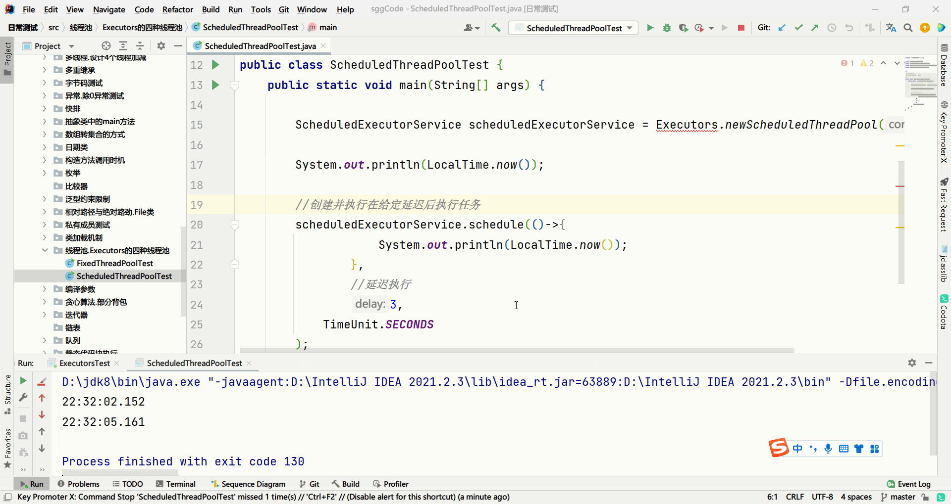Select ScheduledThreadPoolTest.java editor tab
The width and height of the screenshot is (951, 504).
[260, 46]
